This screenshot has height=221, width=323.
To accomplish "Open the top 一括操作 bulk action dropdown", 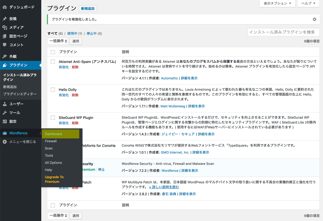I will point(58,41).
